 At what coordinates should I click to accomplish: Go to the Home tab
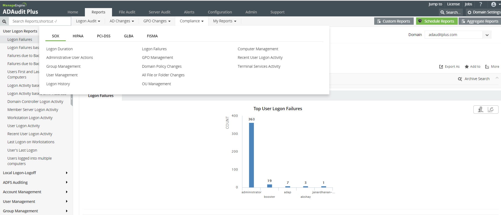click(x=73, y=12)
